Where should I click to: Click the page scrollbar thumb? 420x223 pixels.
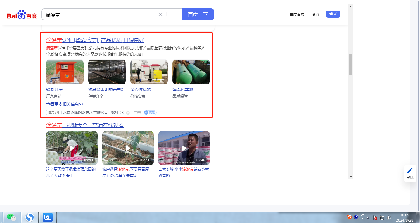350,64
